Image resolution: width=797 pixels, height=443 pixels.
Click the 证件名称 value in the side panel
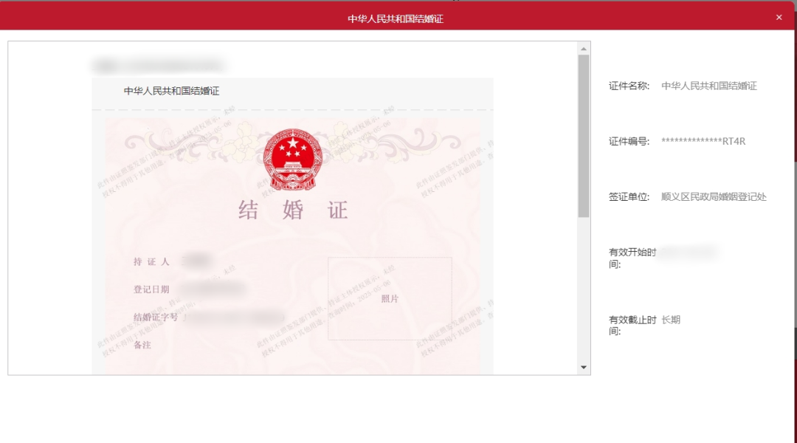[709, 86]
